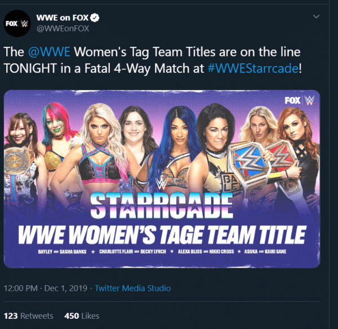View the 123 Retweets list
This screenshot has height=329, width=338.
[29, 316]
